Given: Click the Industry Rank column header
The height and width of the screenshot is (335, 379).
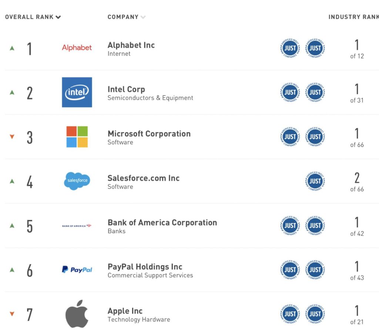Looking at the screenshot, I should click(353, 17).
